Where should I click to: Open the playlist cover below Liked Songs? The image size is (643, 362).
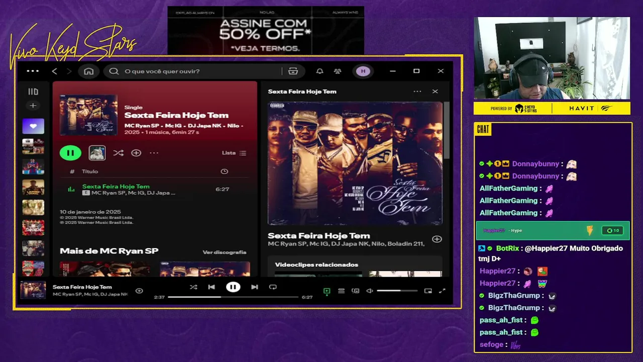tap(33, 146)
